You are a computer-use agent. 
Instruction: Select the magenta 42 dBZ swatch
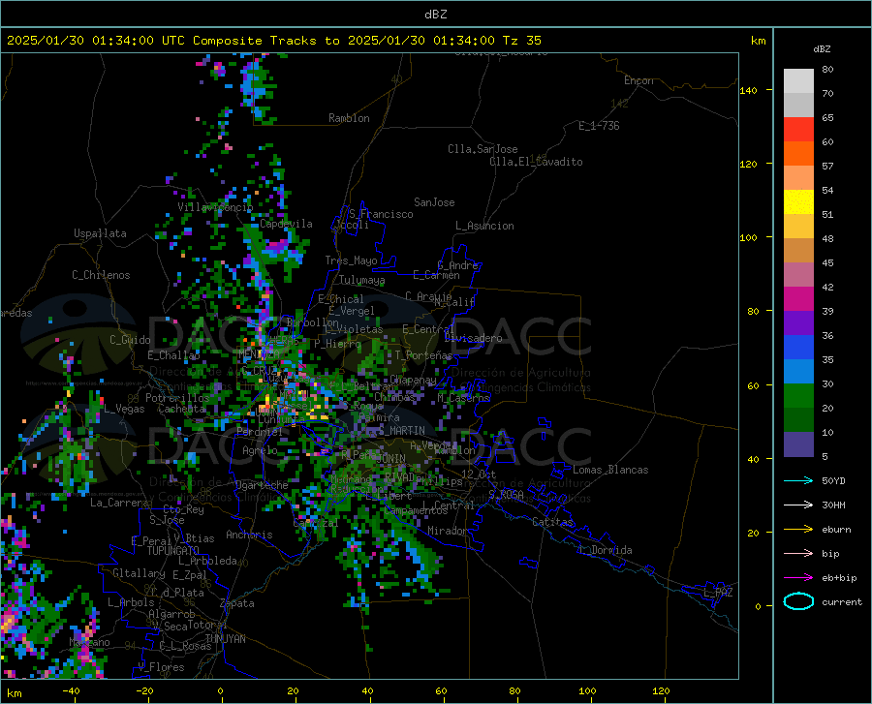[798, 299]
